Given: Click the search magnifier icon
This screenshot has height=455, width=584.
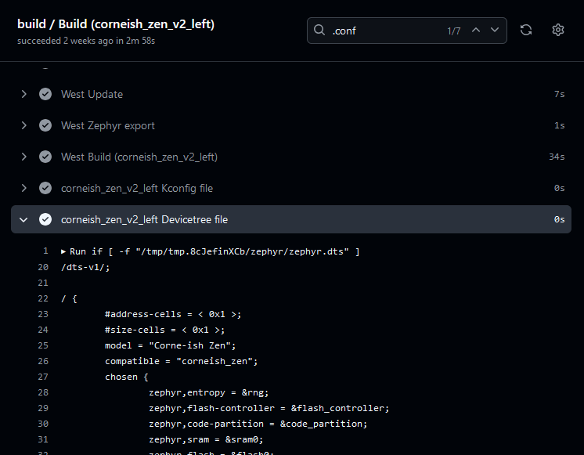Looking at the screenshot, I should click(319, 31).
